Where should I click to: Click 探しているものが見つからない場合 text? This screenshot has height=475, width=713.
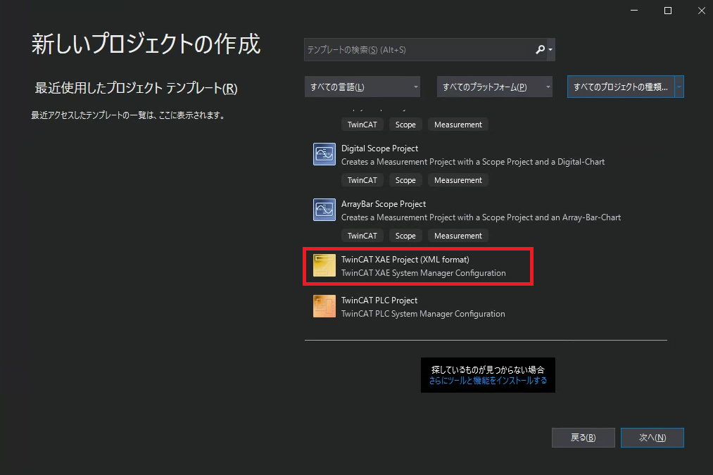click(488, 369)
